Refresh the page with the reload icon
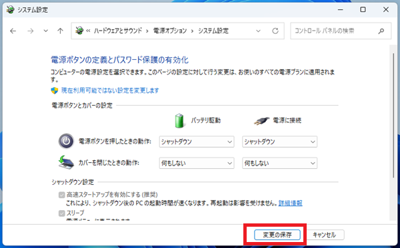The image size is (400, 248). tap(275, 31)
